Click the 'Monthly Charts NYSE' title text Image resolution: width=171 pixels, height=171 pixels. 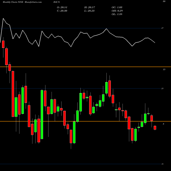(x=13, y=2)
